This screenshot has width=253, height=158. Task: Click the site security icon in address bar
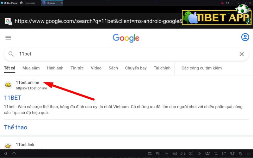[x=8, y=21]
